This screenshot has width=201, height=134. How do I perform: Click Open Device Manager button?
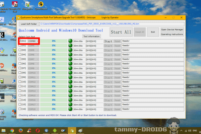point(172,29)
